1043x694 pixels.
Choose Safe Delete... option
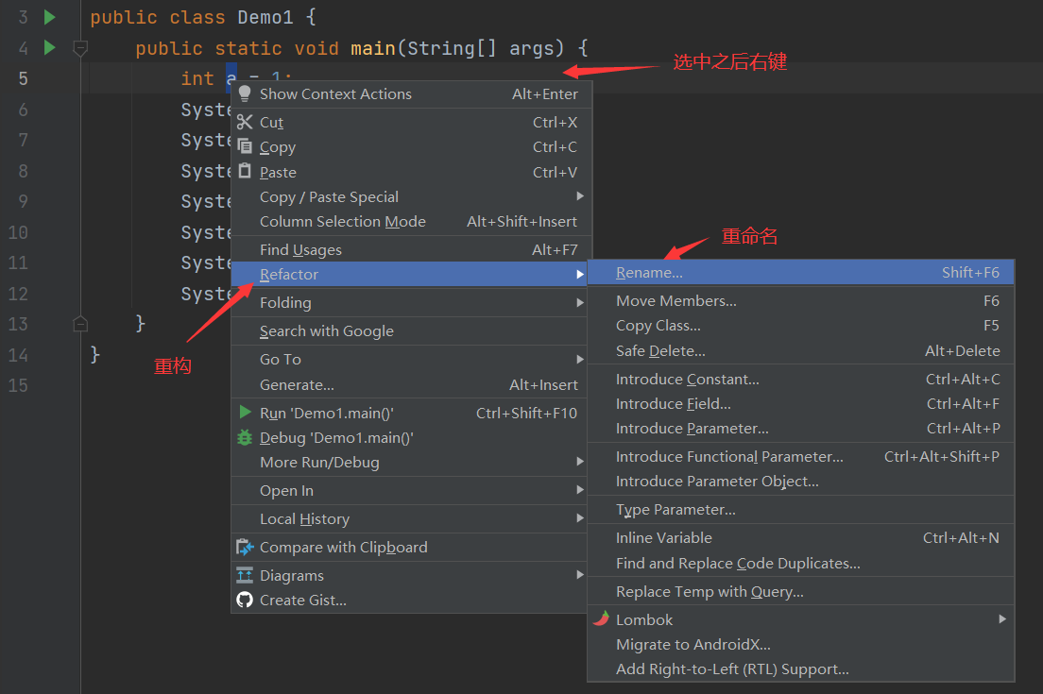click(x=801, y=351)
